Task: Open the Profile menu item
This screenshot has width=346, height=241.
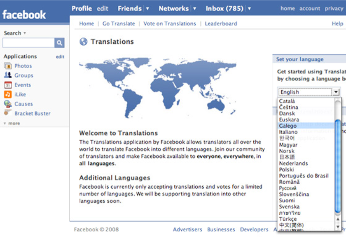Action: coord(82,9)
